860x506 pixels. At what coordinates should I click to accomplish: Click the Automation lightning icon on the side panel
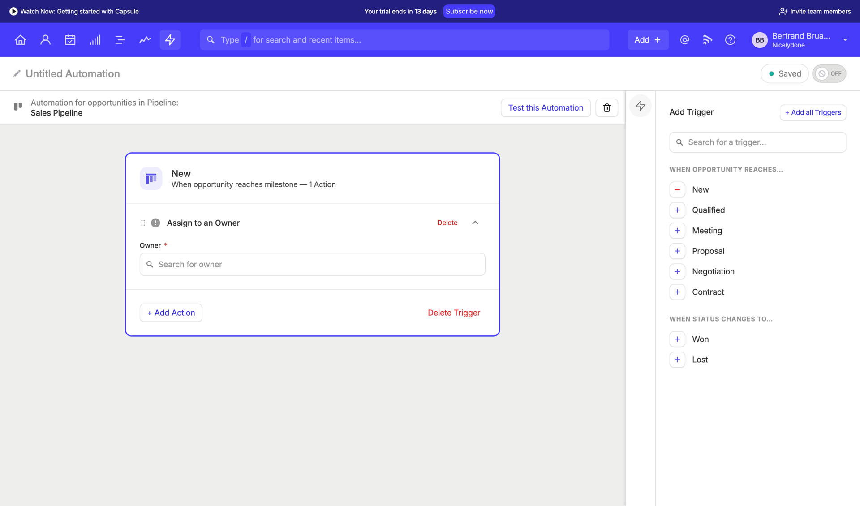(640, 106)
